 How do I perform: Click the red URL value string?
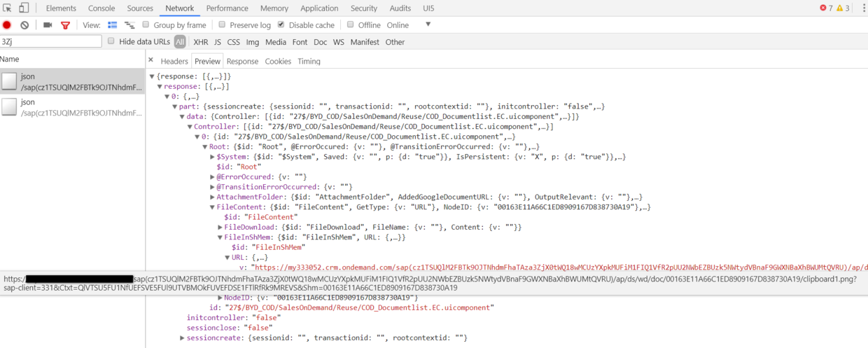pos(561,267)
